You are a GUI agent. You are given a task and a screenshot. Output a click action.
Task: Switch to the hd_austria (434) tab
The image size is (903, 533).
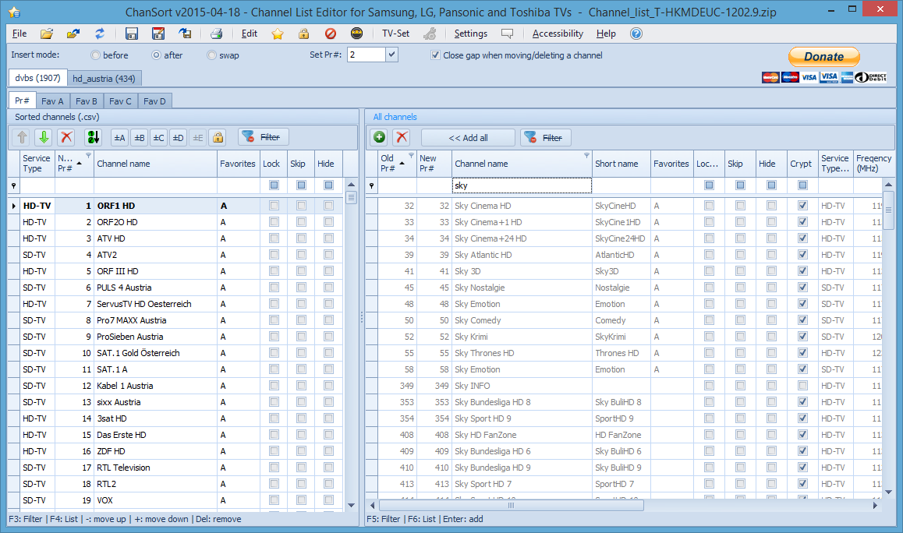tap(104, 78)
